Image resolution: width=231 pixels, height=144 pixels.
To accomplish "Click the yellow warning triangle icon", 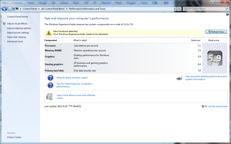I will point(49,33).
